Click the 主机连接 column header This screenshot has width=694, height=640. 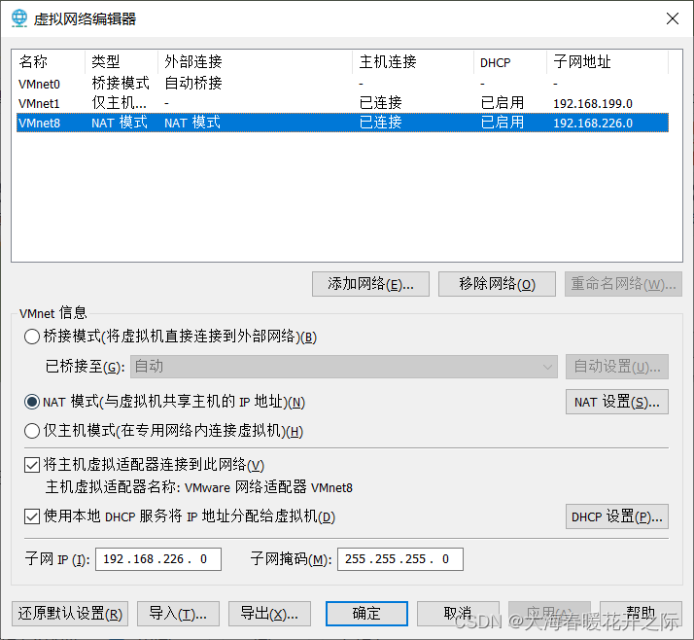coord(413,61)
